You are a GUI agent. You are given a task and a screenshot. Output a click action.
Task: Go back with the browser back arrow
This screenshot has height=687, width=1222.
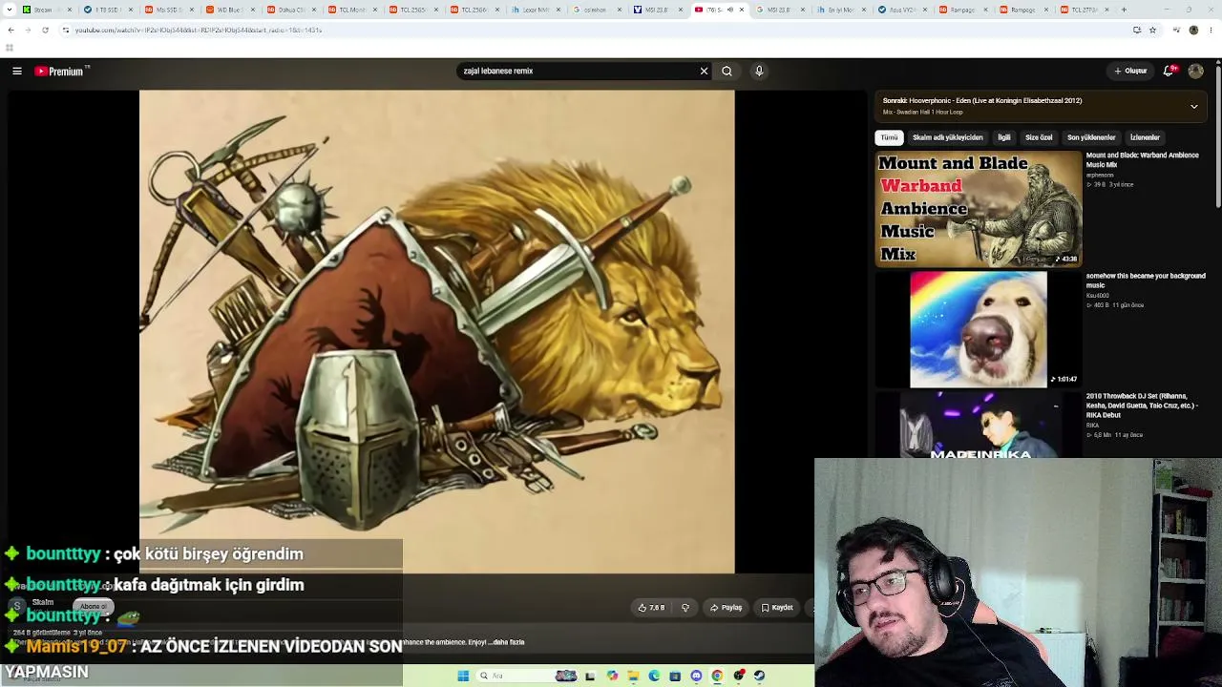click(11, 30)
